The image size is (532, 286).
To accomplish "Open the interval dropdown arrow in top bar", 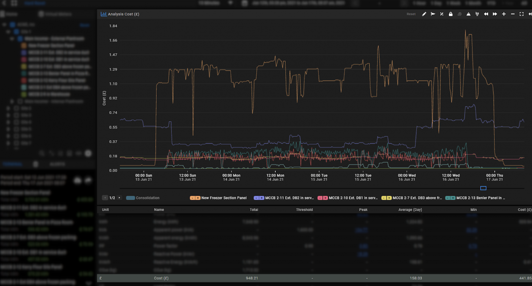I will 230,3.
